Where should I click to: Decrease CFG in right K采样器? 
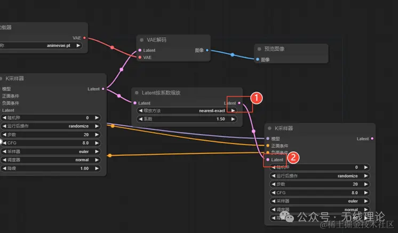(273, 192)
